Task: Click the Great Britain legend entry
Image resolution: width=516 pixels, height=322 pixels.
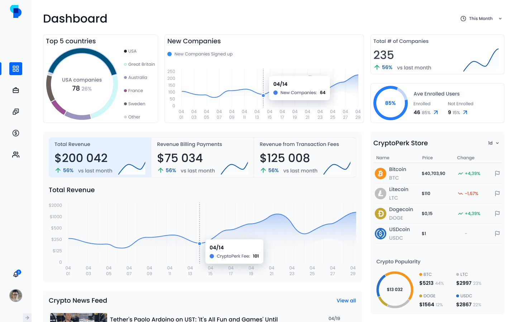Action: tap(139, 64)
